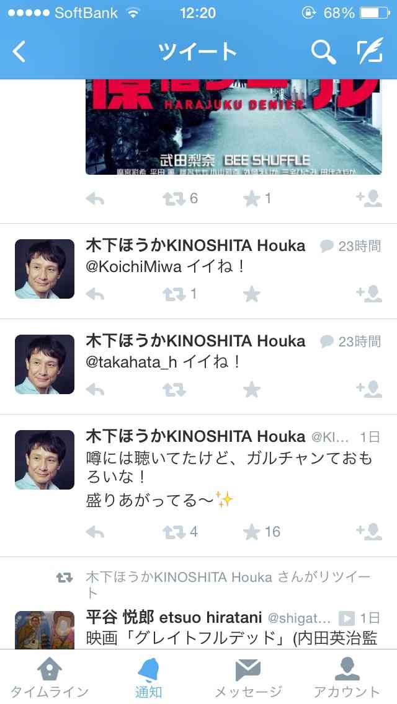The image size is (397, 704).
Task: Open @KoichiMiwa mention link
Action: point(133,266)
